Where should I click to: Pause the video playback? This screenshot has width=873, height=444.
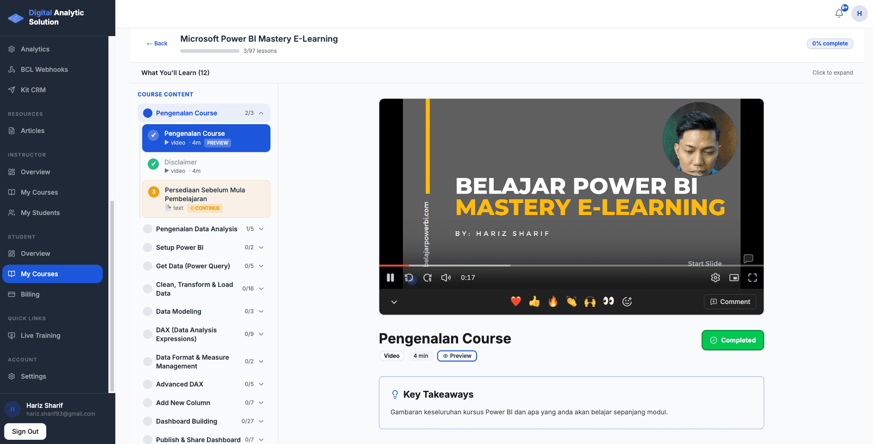pyautogui.click(x=390, y=278)
